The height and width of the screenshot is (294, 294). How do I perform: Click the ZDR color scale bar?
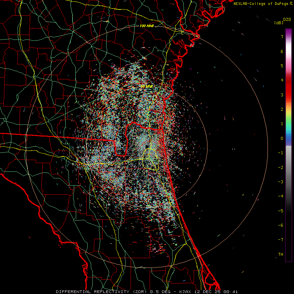point(288,145)
